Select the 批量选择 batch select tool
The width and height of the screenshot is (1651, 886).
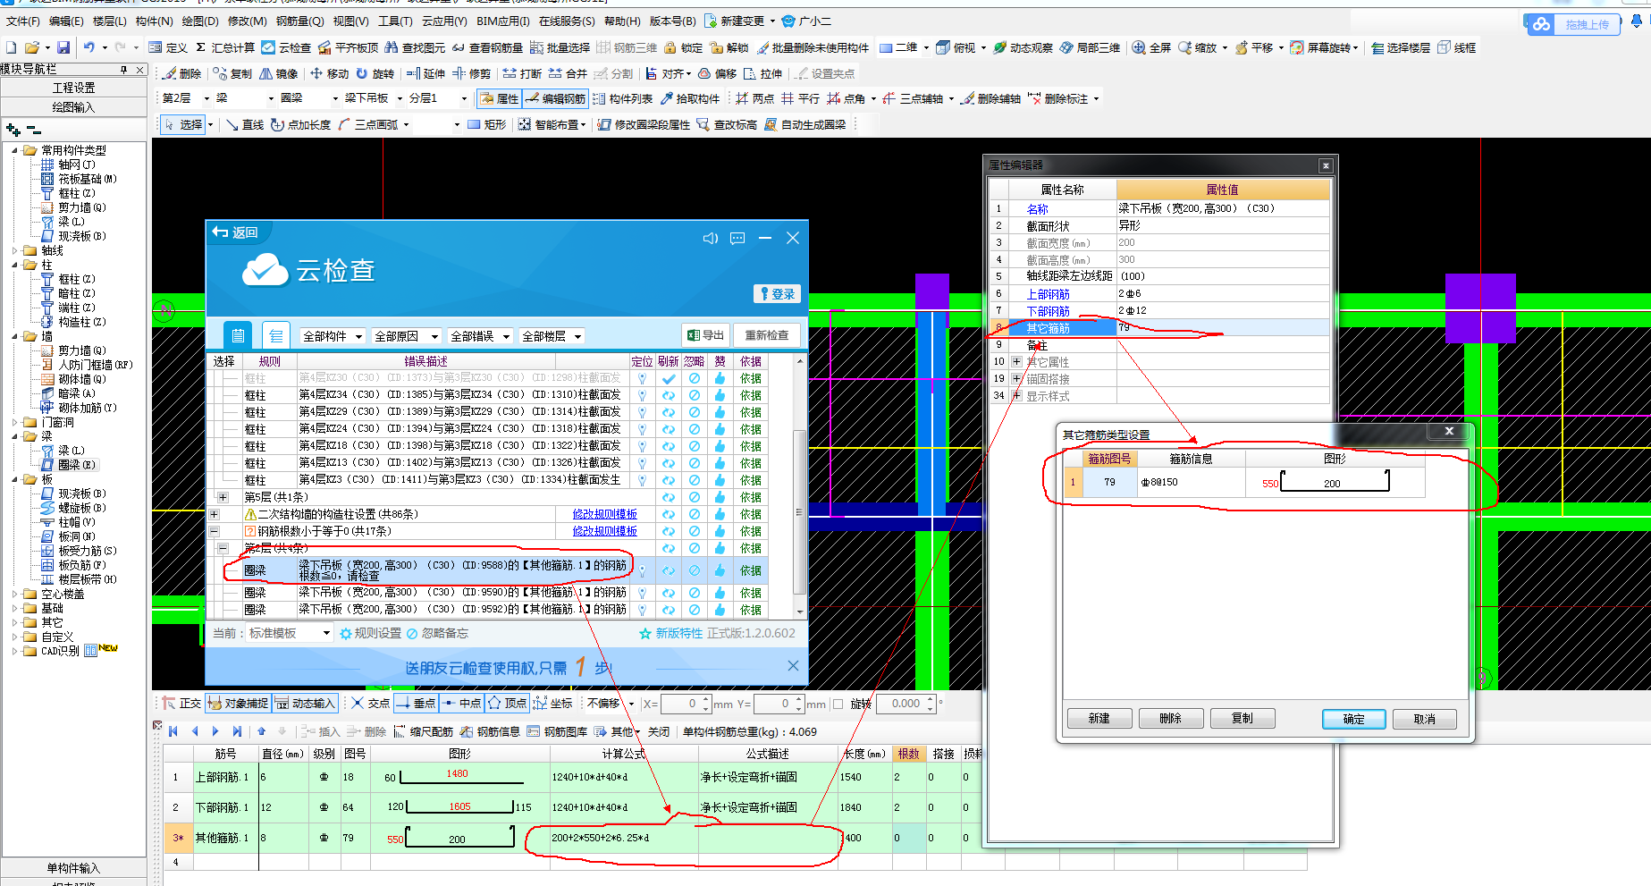[560, 47]
